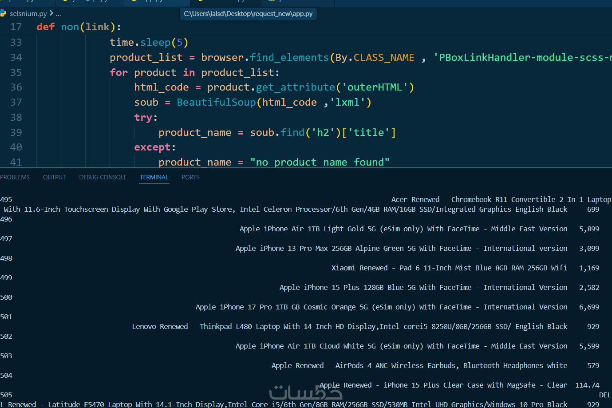Click price 579 in the terminal
Image resolution: width=612 pixels, height=408 pixels.
[x=593, y=366]
